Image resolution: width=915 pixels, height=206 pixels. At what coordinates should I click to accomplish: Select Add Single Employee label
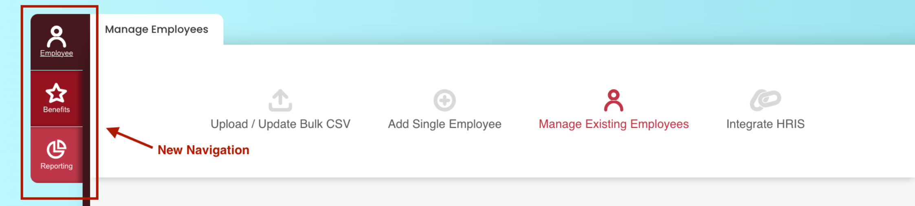[444, 124]
